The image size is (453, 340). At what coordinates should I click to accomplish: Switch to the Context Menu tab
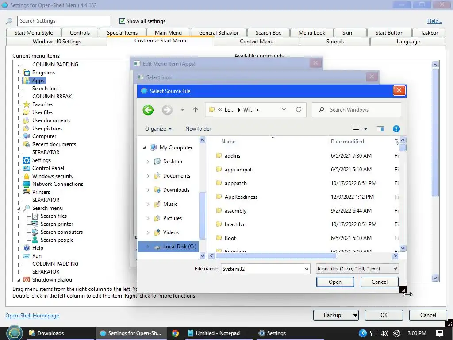[x=256, y=42]
